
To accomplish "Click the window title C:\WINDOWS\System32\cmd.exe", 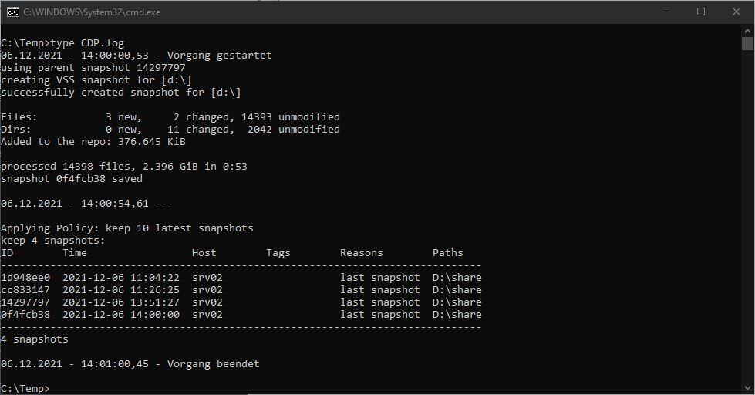I will 92,12.
